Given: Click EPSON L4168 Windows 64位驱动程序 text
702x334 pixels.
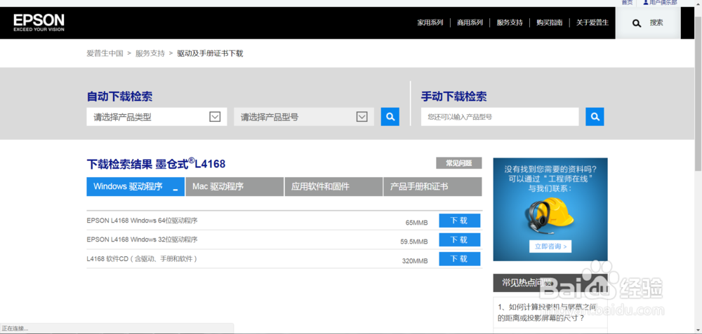Looking at the screenshot, I should point(143,221).
